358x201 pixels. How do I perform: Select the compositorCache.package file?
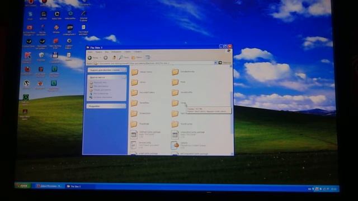[188, 135]
